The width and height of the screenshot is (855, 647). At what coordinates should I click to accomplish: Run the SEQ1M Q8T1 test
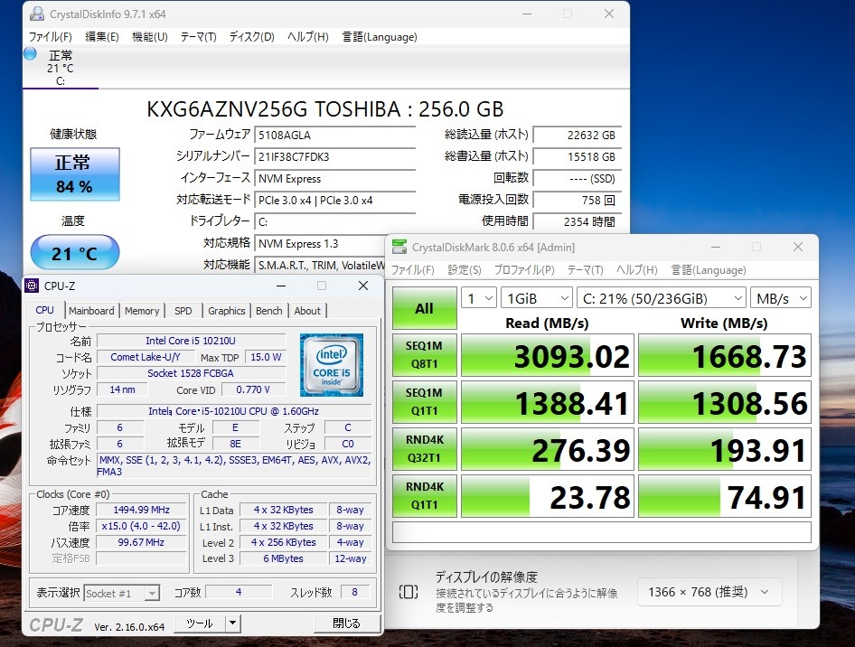click(x=424, y=355)
